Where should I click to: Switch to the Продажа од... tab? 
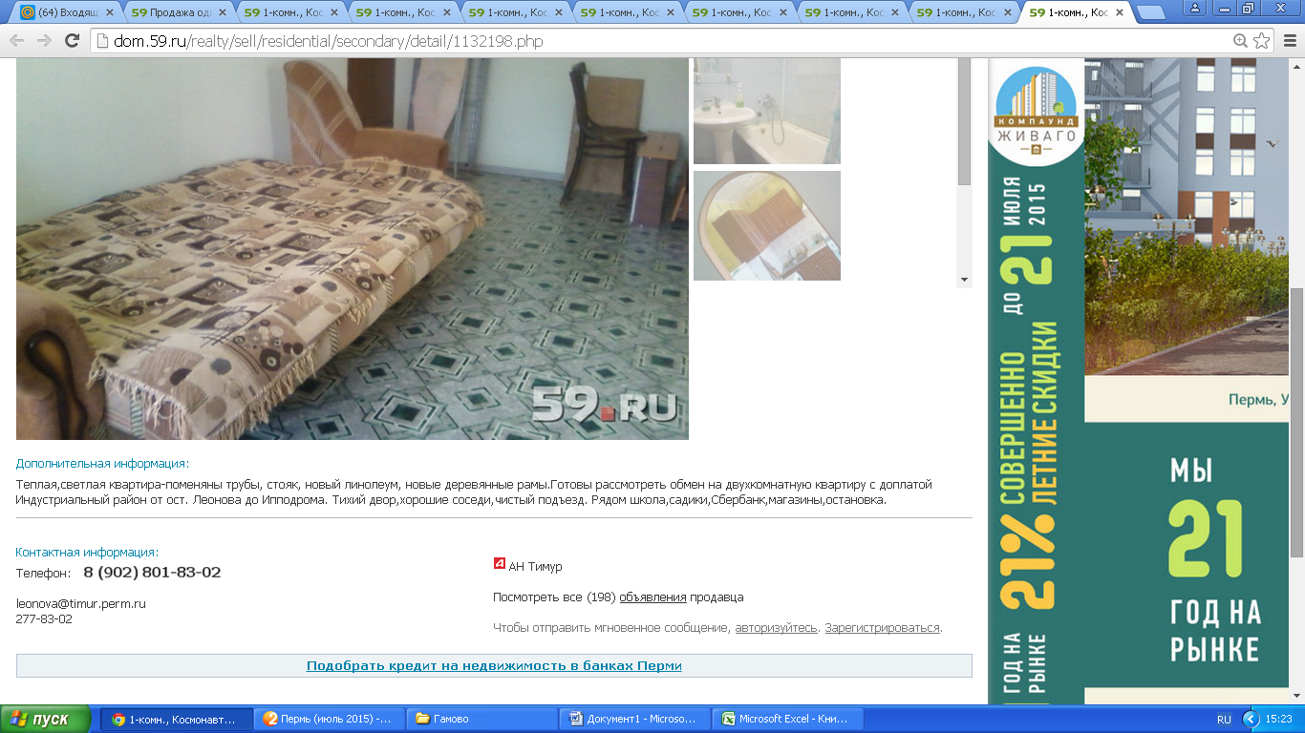point(177,12)
